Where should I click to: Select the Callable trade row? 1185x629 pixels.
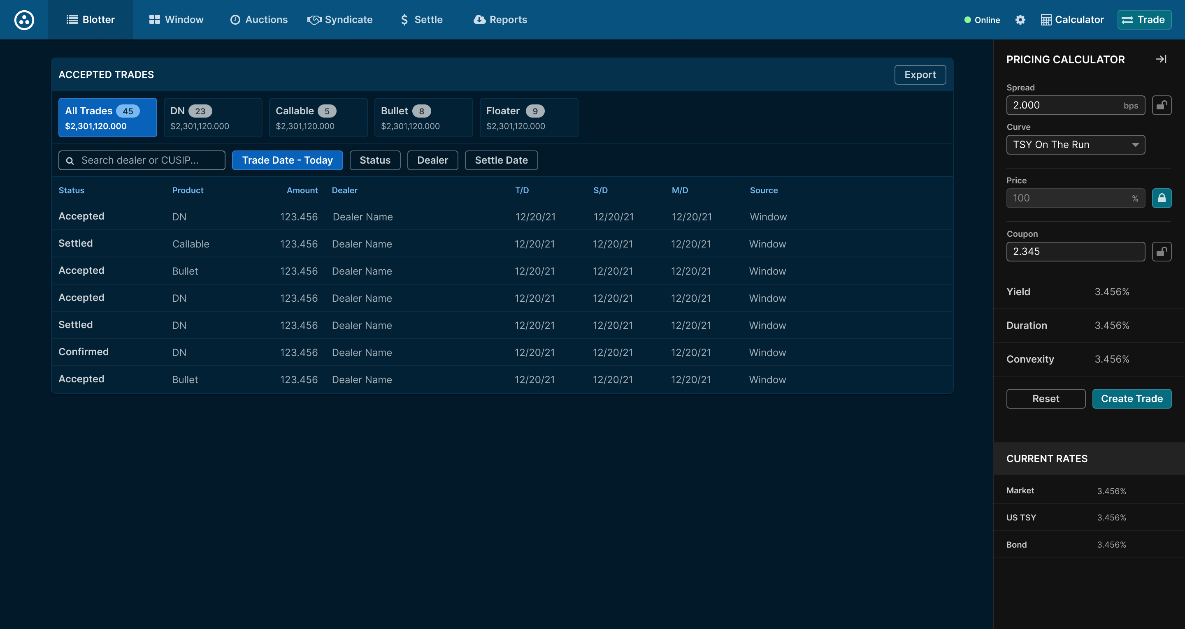[502, 244]
